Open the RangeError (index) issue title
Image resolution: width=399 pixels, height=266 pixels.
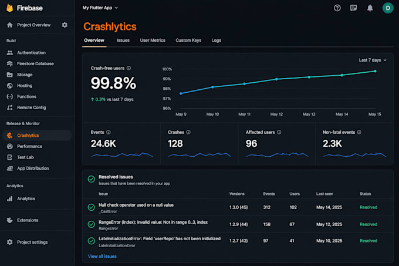(153, 222)
